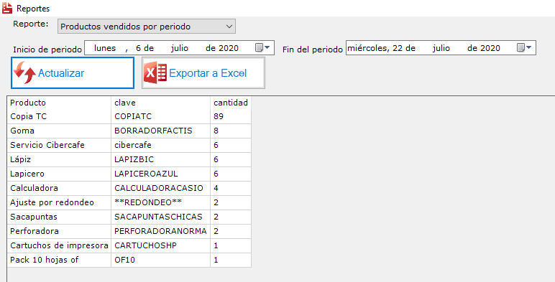Screen dimensions: 555x282
Task: Expand end date picker dropdown arrow
Action: tap(529, 47)
